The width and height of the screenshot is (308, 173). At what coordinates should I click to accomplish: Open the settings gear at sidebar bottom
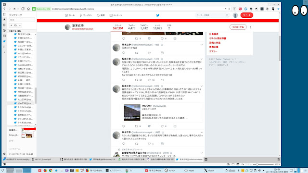coord(4,154)
